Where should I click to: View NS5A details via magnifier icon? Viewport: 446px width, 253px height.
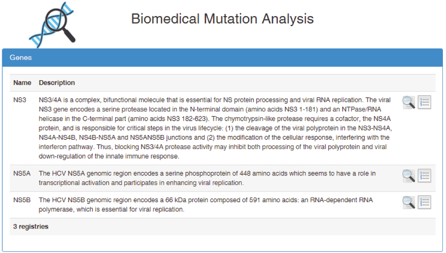[x=409, y=175]
